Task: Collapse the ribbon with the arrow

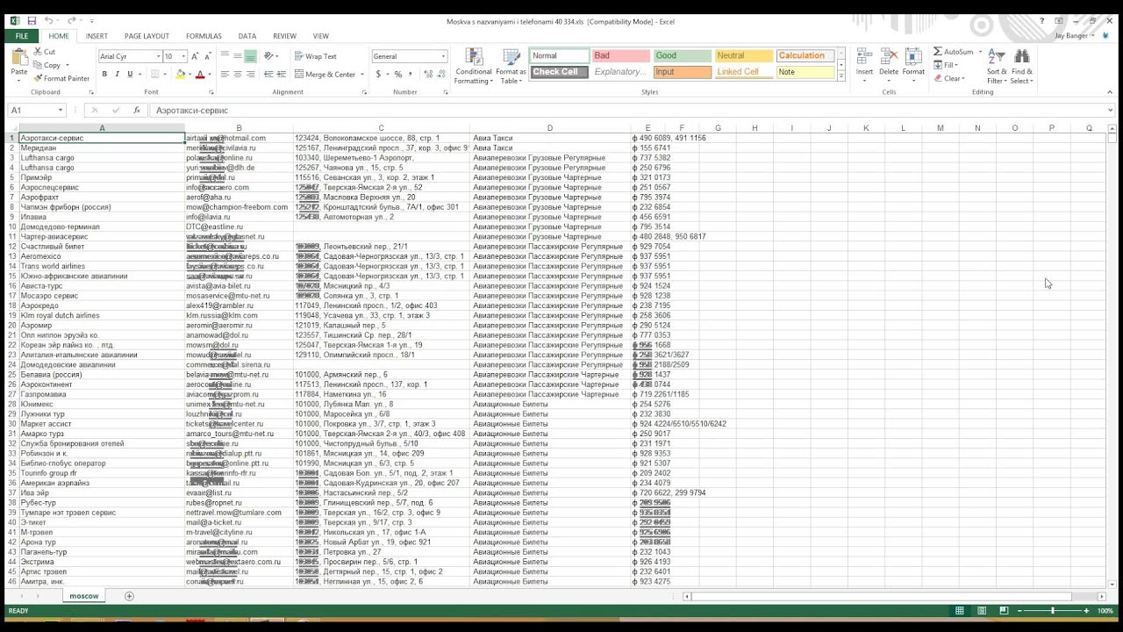Action: pyautogui.click(x=1110, y=92)
